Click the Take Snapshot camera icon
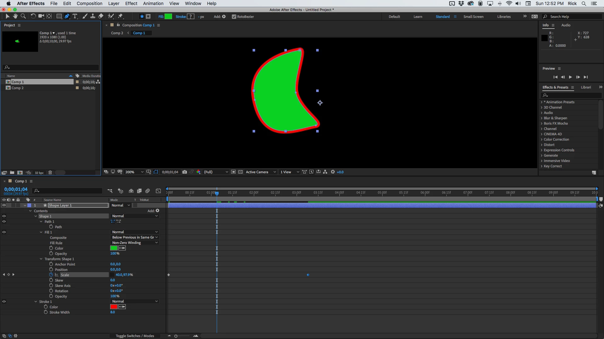604x339 pixels. pos(185,172)
